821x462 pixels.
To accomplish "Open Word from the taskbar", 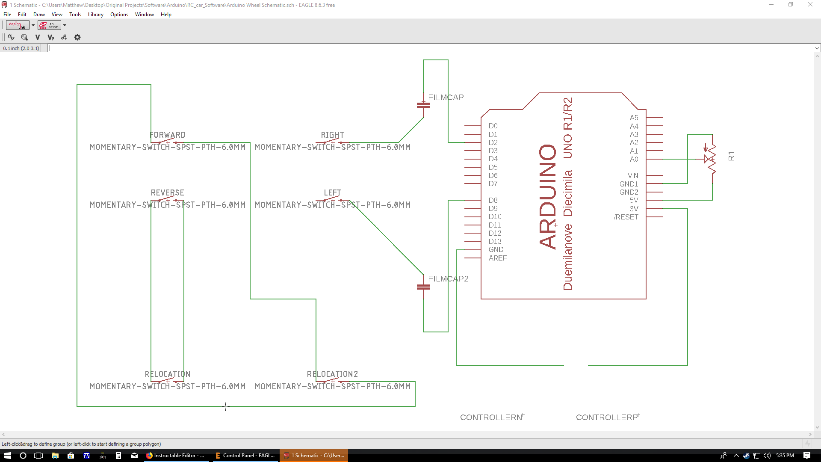I will pos(86,456).
